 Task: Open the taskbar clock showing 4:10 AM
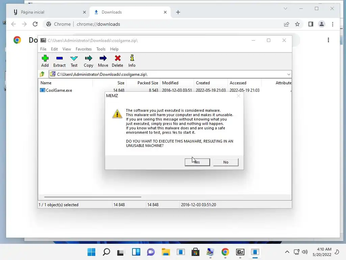coord(322,252)
